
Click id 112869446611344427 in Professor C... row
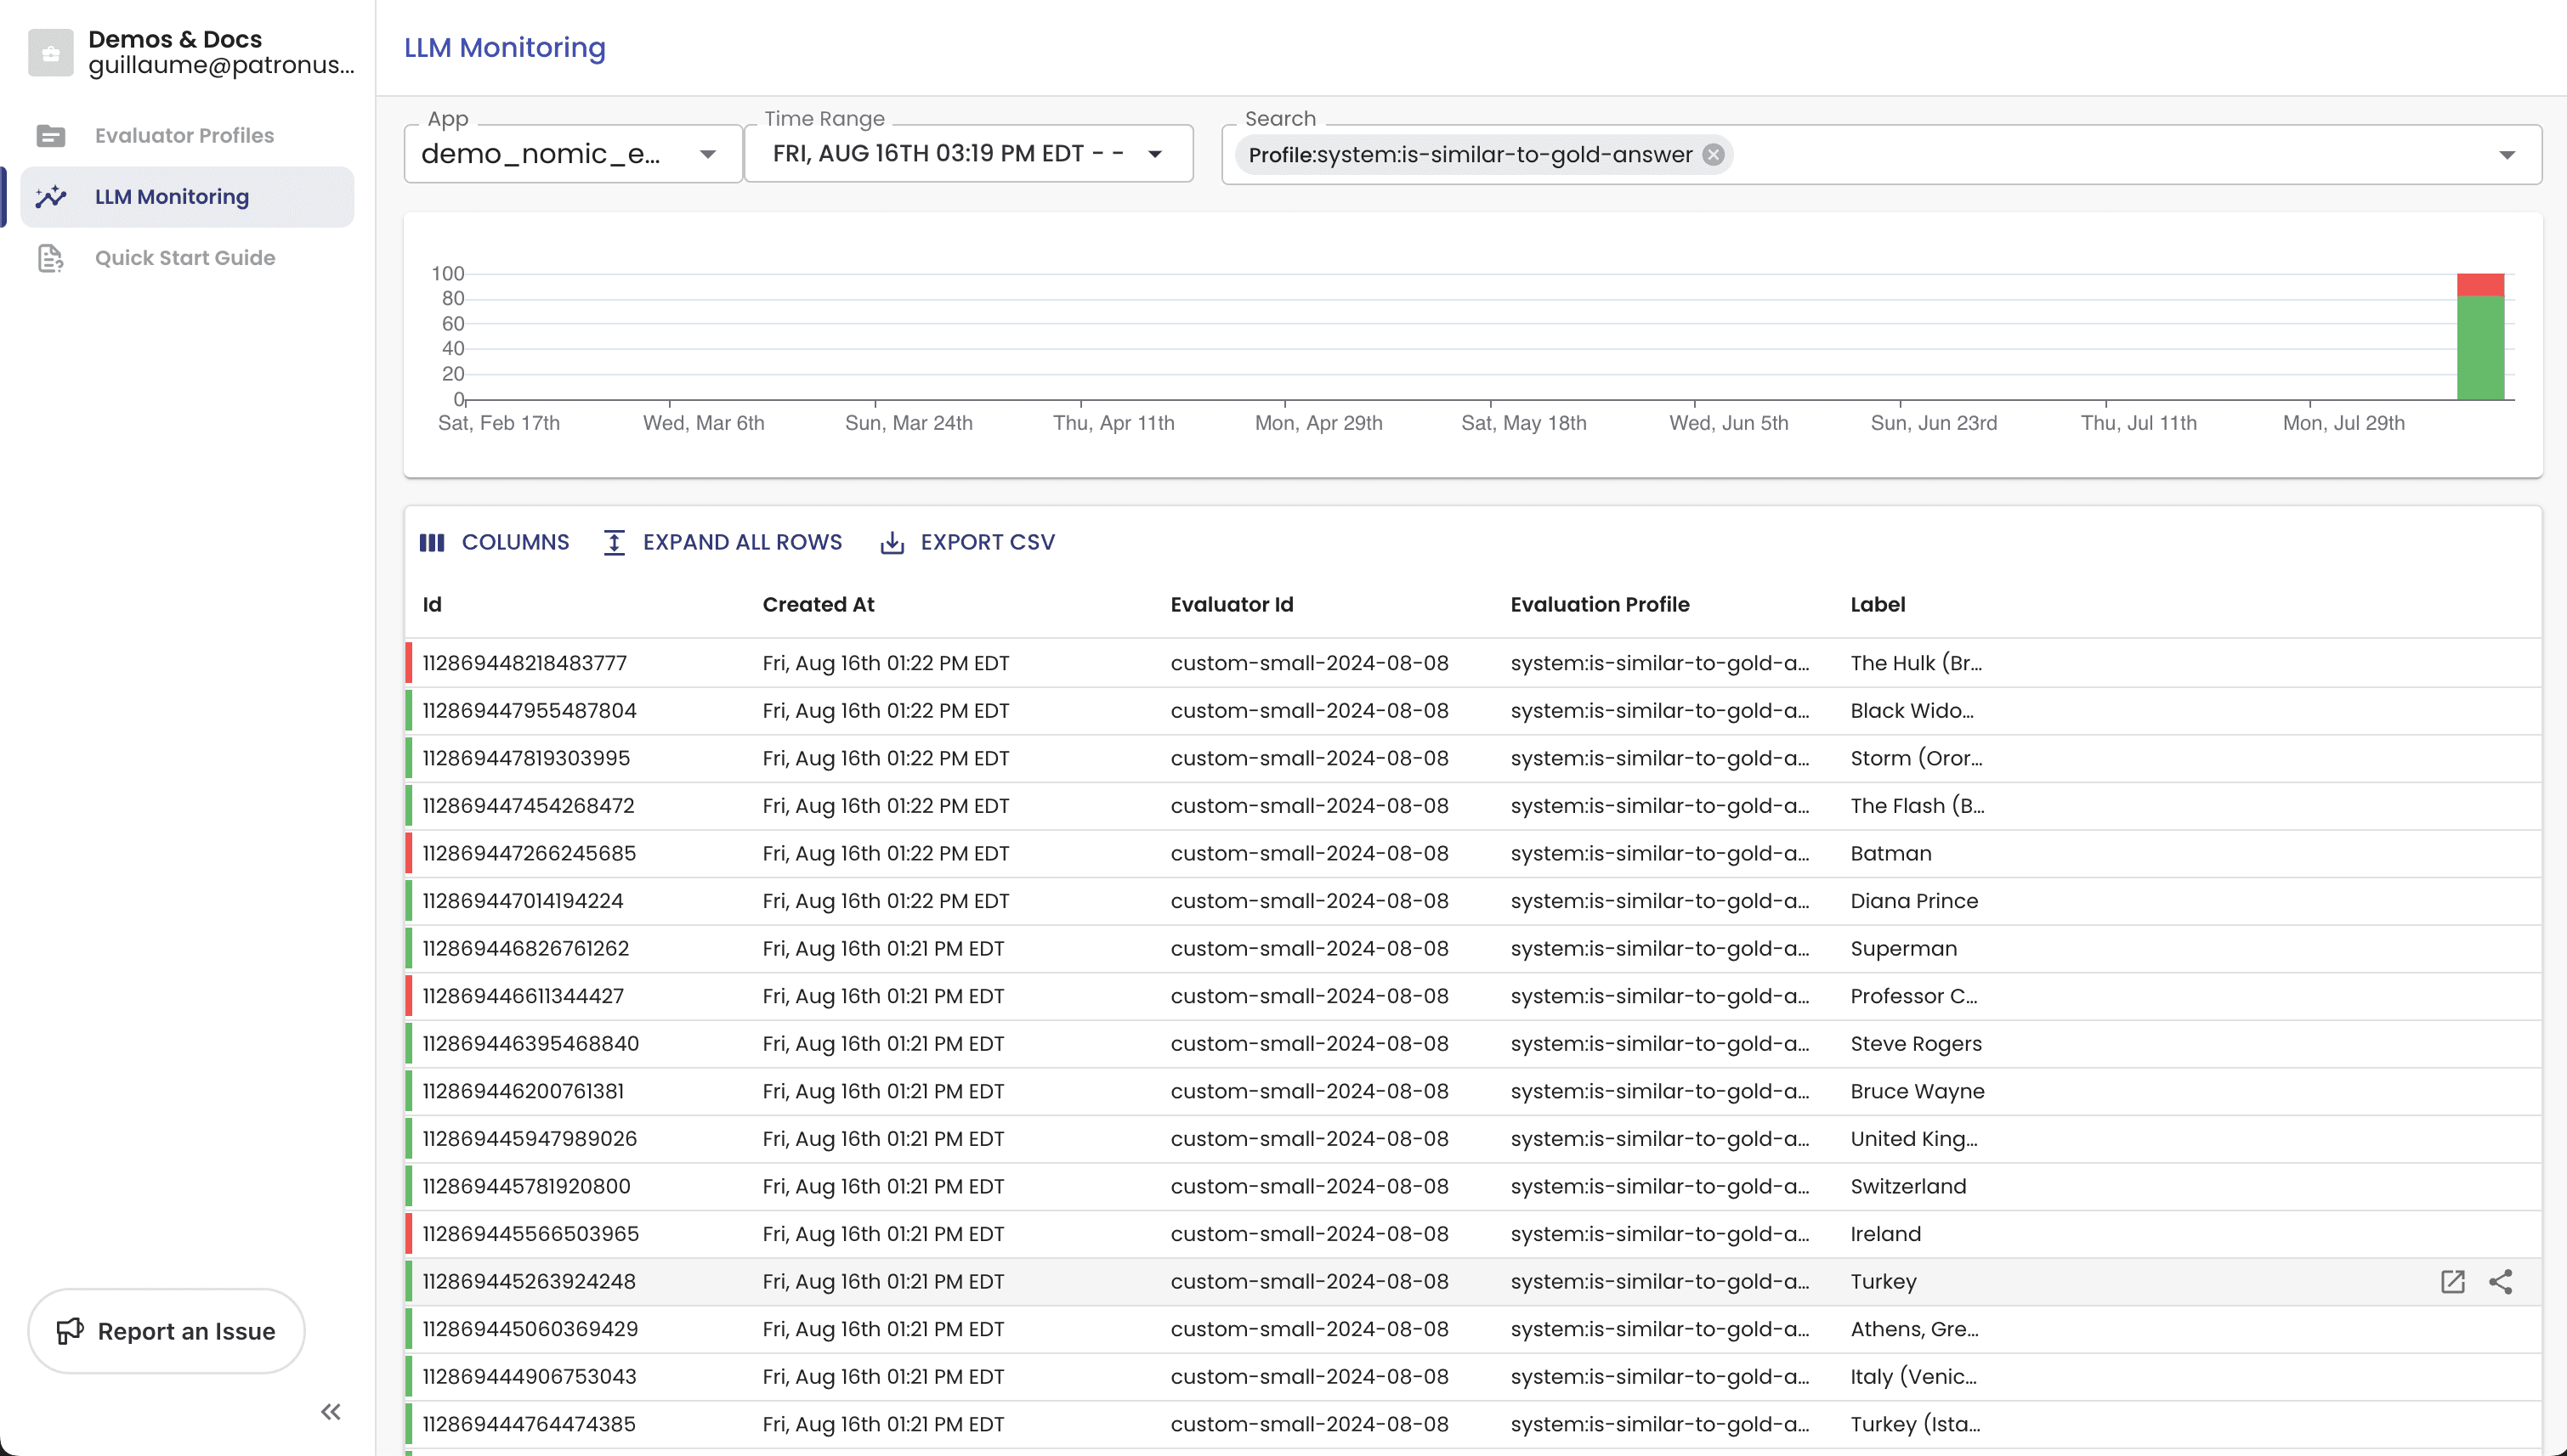tap(524, 996)
